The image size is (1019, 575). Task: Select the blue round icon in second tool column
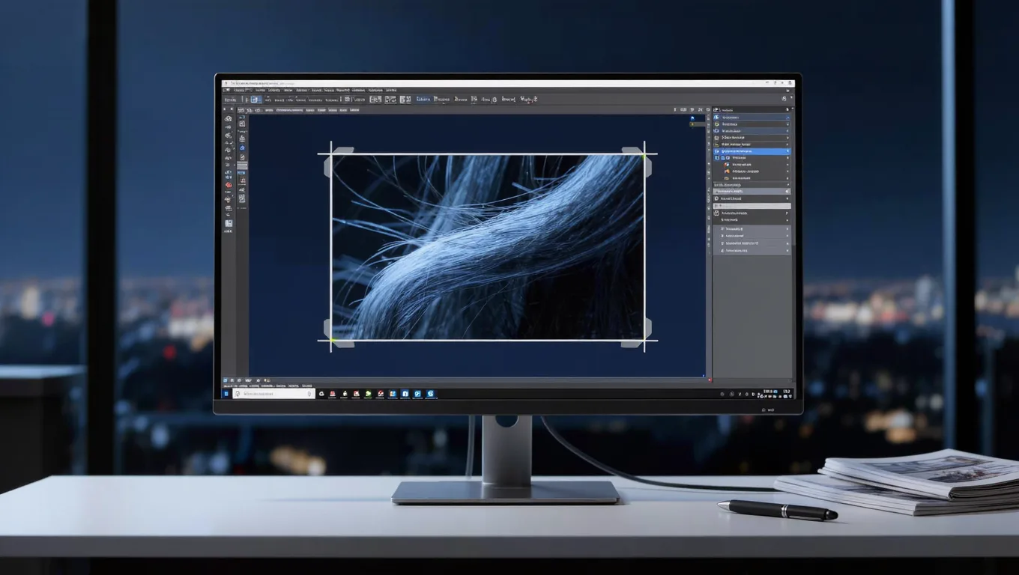[x=242, y=148]
